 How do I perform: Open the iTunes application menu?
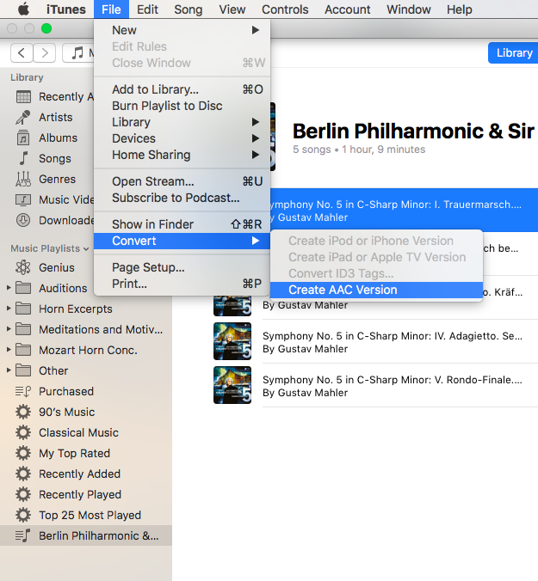pyautogui.click(x=66, y=9)
